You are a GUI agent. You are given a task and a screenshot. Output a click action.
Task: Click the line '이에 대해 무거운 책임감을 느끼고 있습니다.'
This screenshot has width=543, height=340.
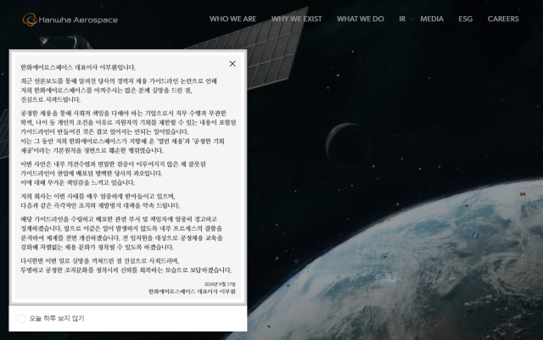(77, 182)
